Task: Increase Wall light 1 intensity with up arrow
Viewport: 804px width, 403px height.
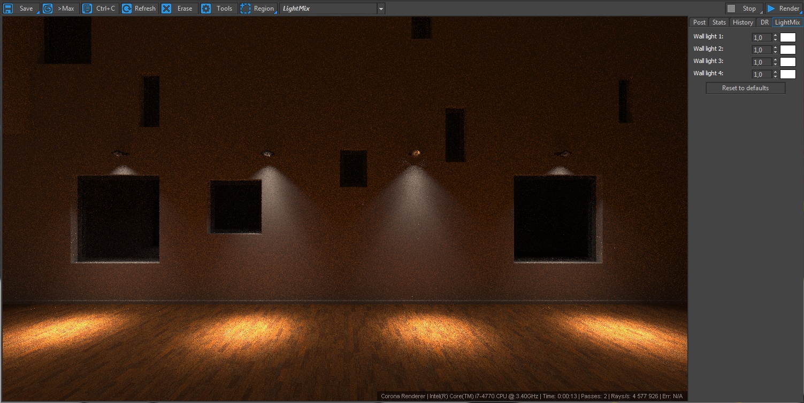Action: point(775,35)
